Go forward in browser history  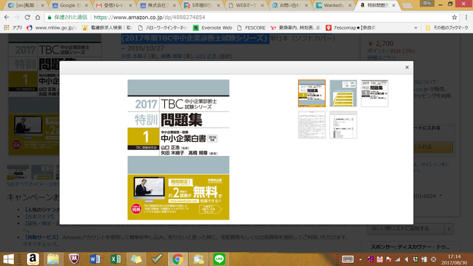point(17,17)
